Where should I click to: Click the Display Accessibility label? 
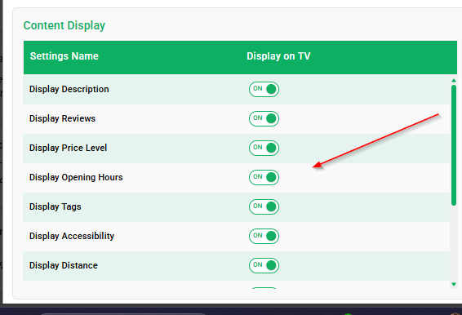(72, 236)
